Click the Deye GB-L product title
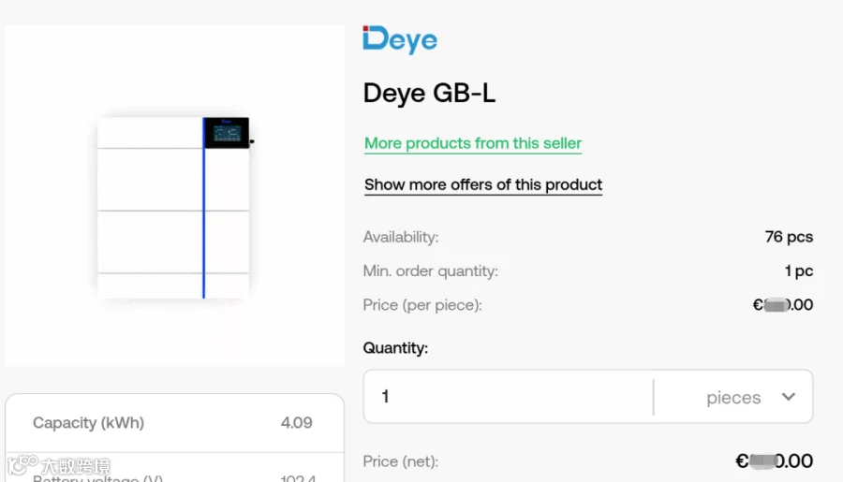The image size is (843, 482). [x=429, y=93]
